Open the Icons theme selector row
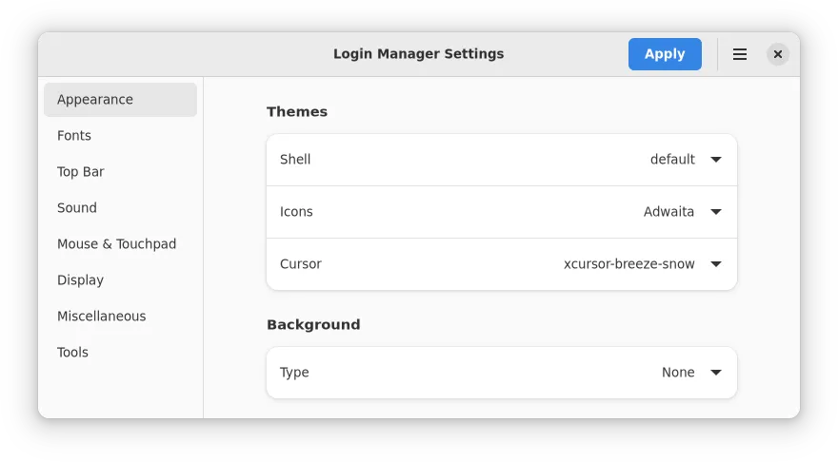 pyautogui.click(x=501, y=212)
